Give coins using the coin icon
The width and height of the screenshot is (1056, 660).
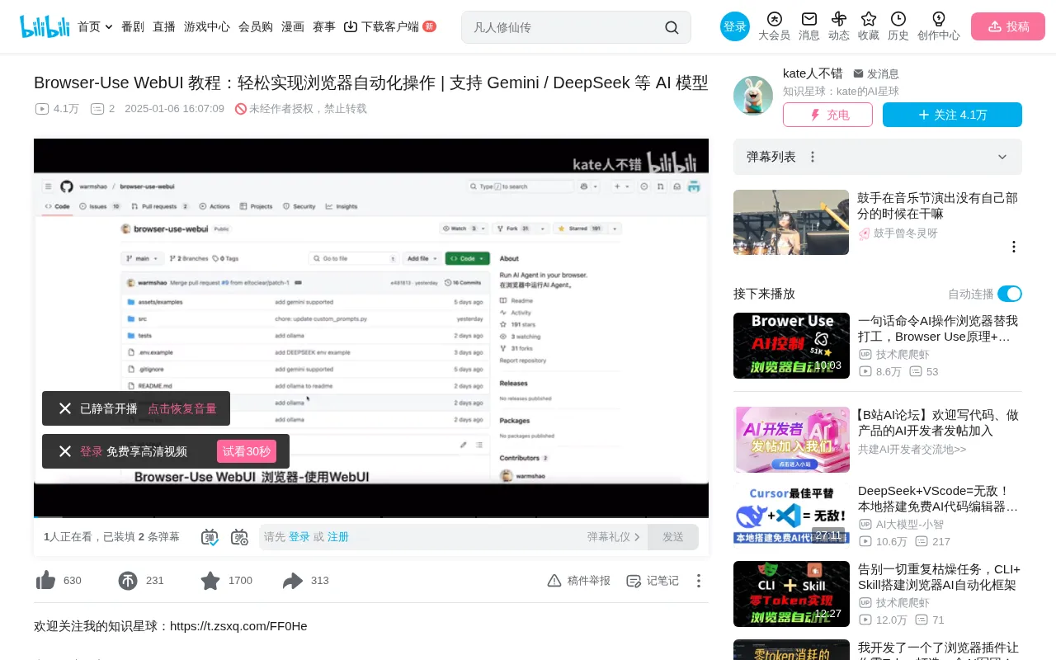[128, 581]
